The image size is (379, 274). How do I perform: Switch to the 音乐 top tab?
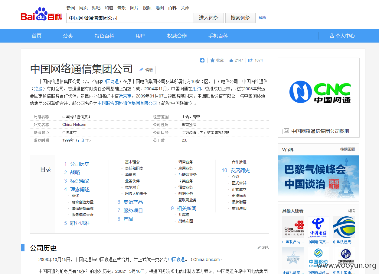pos(122,8)
